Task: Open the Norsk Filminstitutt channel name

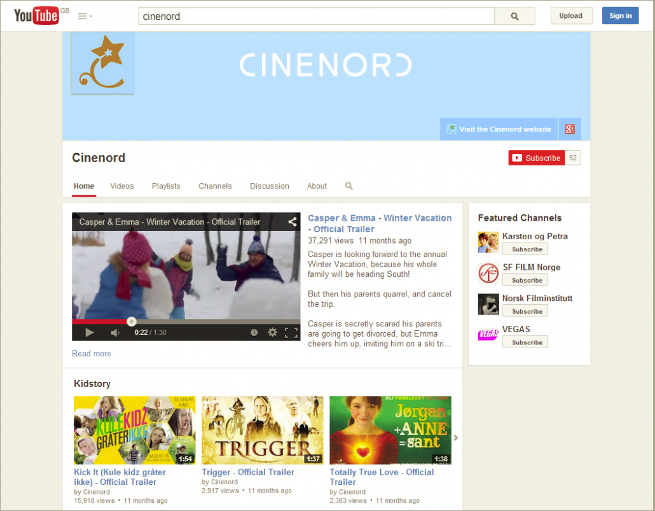Action: [x=537, y=298]
